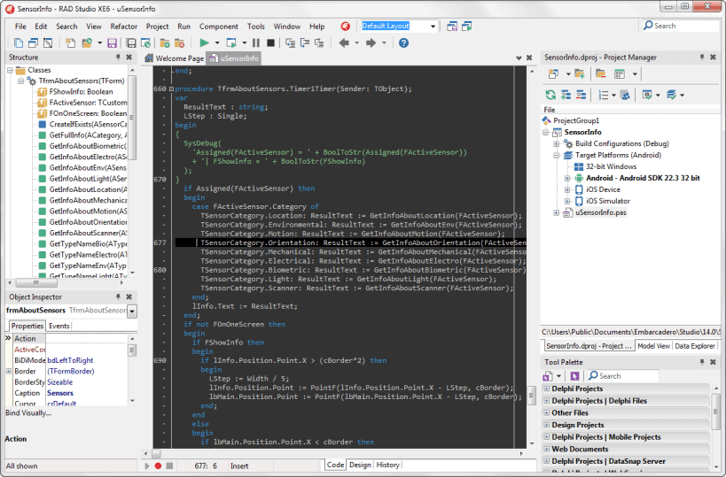Click the red record macro button in status bar
The width and height of the screenshot is (726, 477).
(x=158, y=465)
